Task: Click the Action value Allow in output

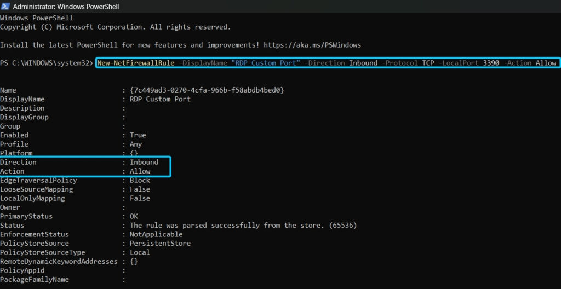Action: (x=140, y=171)
